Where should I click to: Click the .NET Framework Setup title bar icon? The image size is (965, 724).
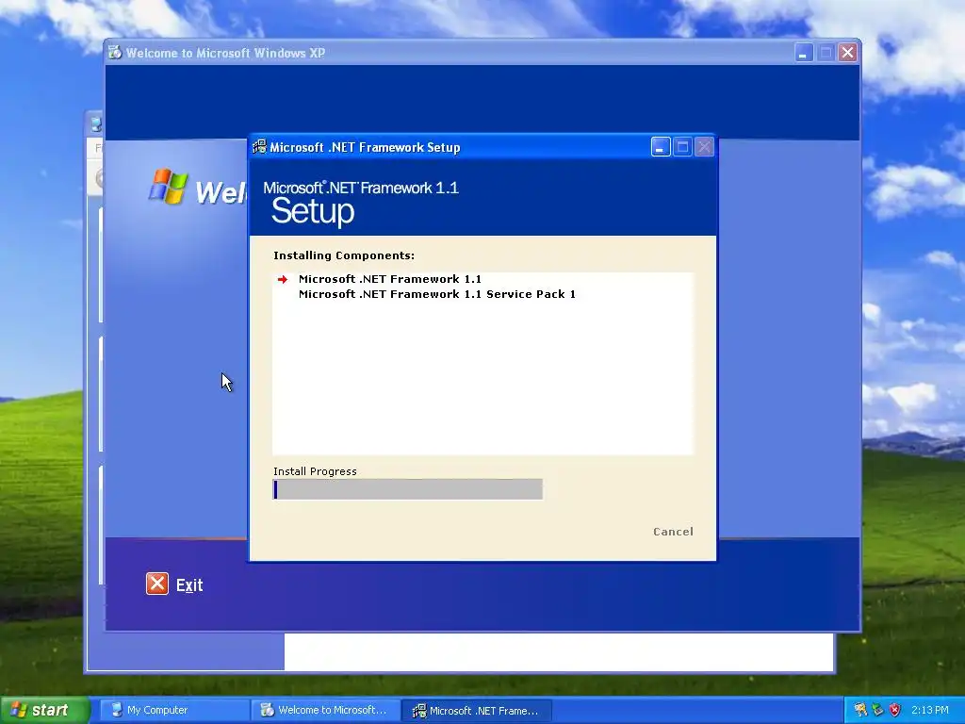pyautogui.click(x=260, y=147)
